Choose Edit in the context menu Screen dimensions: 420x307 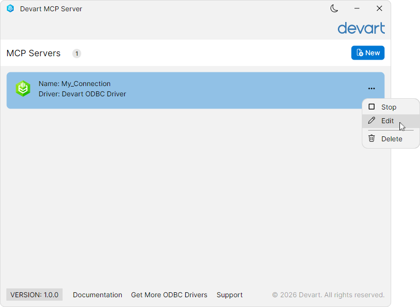pyautogui.click(x=391, y=121)
